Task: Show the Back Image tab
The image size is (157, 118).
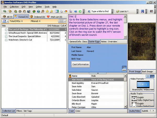Action: coord(147,71)
